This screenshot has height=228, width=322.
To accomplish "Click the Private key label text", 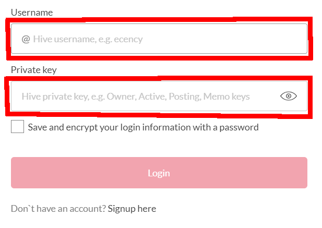I will tap(34, 70).
